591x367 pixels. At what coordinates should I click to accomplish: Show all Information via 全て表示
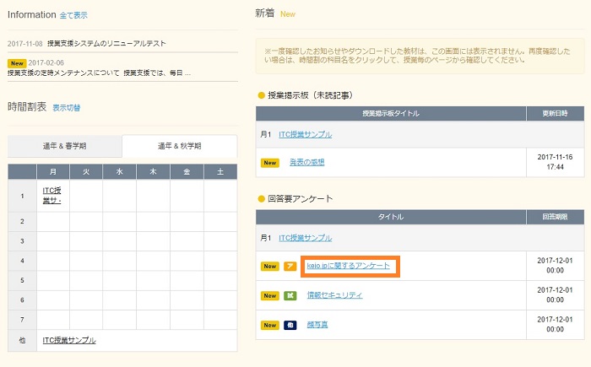point(73,15)
